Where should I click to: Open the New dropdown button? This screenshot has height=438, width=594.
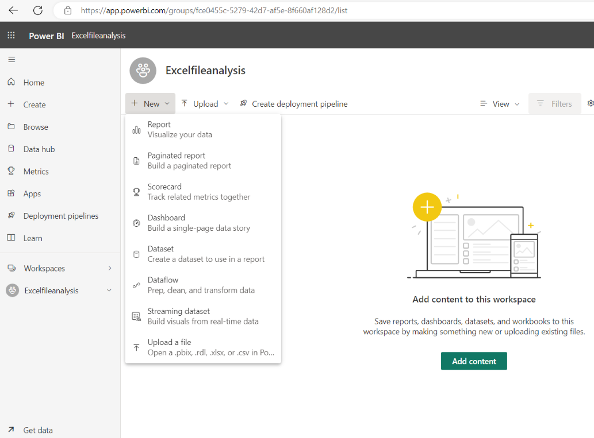(151, 104)
